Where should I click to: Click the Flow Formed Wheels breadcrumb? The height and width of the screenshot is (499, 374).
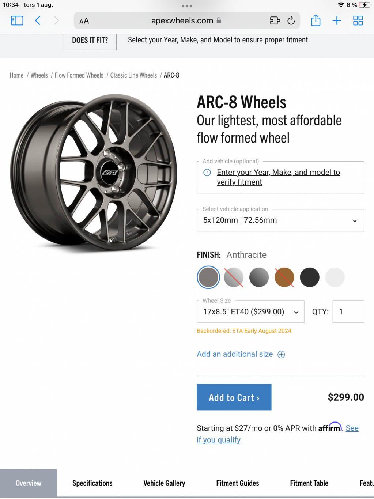click(79, 75)
